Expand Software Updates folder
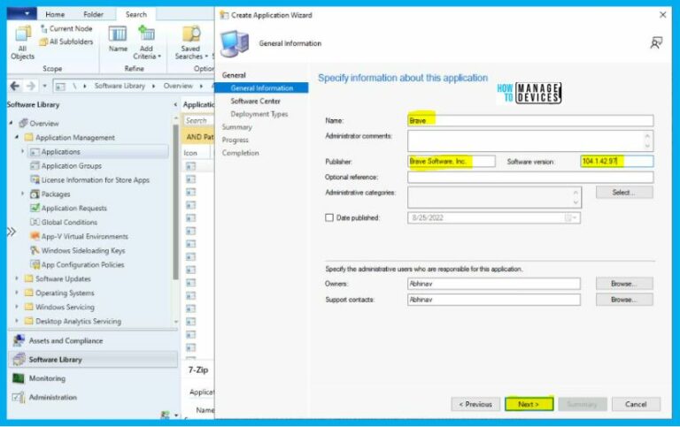680x427 pixels. (x=17, y=278)
